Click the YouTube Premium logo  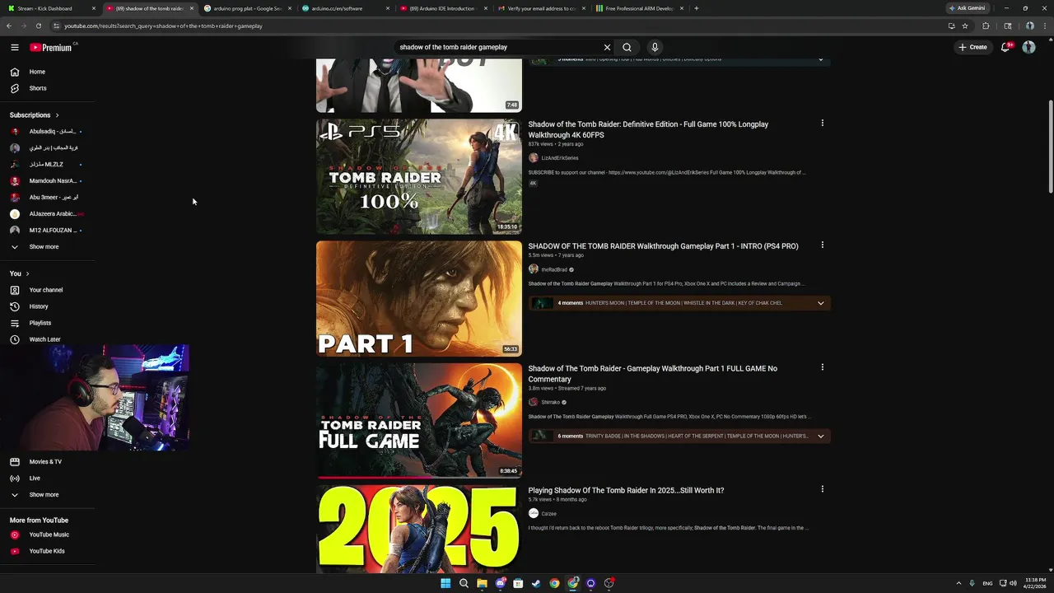coord(51,48)
